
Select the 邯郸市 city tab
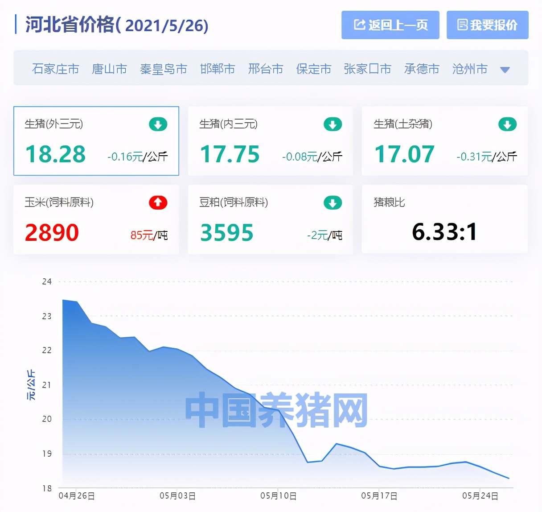point(218,69)
